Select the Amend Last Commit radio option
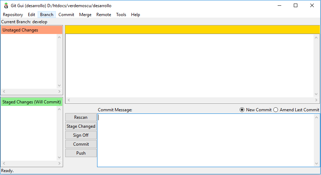 click(x=296, y=110)
